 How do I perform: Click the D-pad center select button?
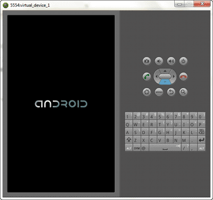165,77
